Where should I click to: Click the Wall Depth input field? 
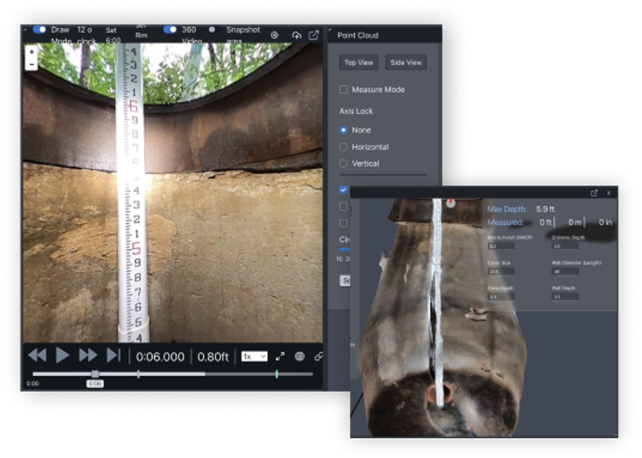[565, 297]
